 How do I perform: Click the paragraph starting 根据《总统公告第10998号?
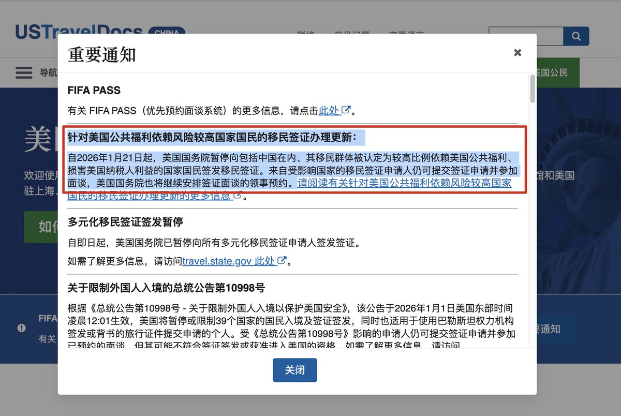[291, 326]
